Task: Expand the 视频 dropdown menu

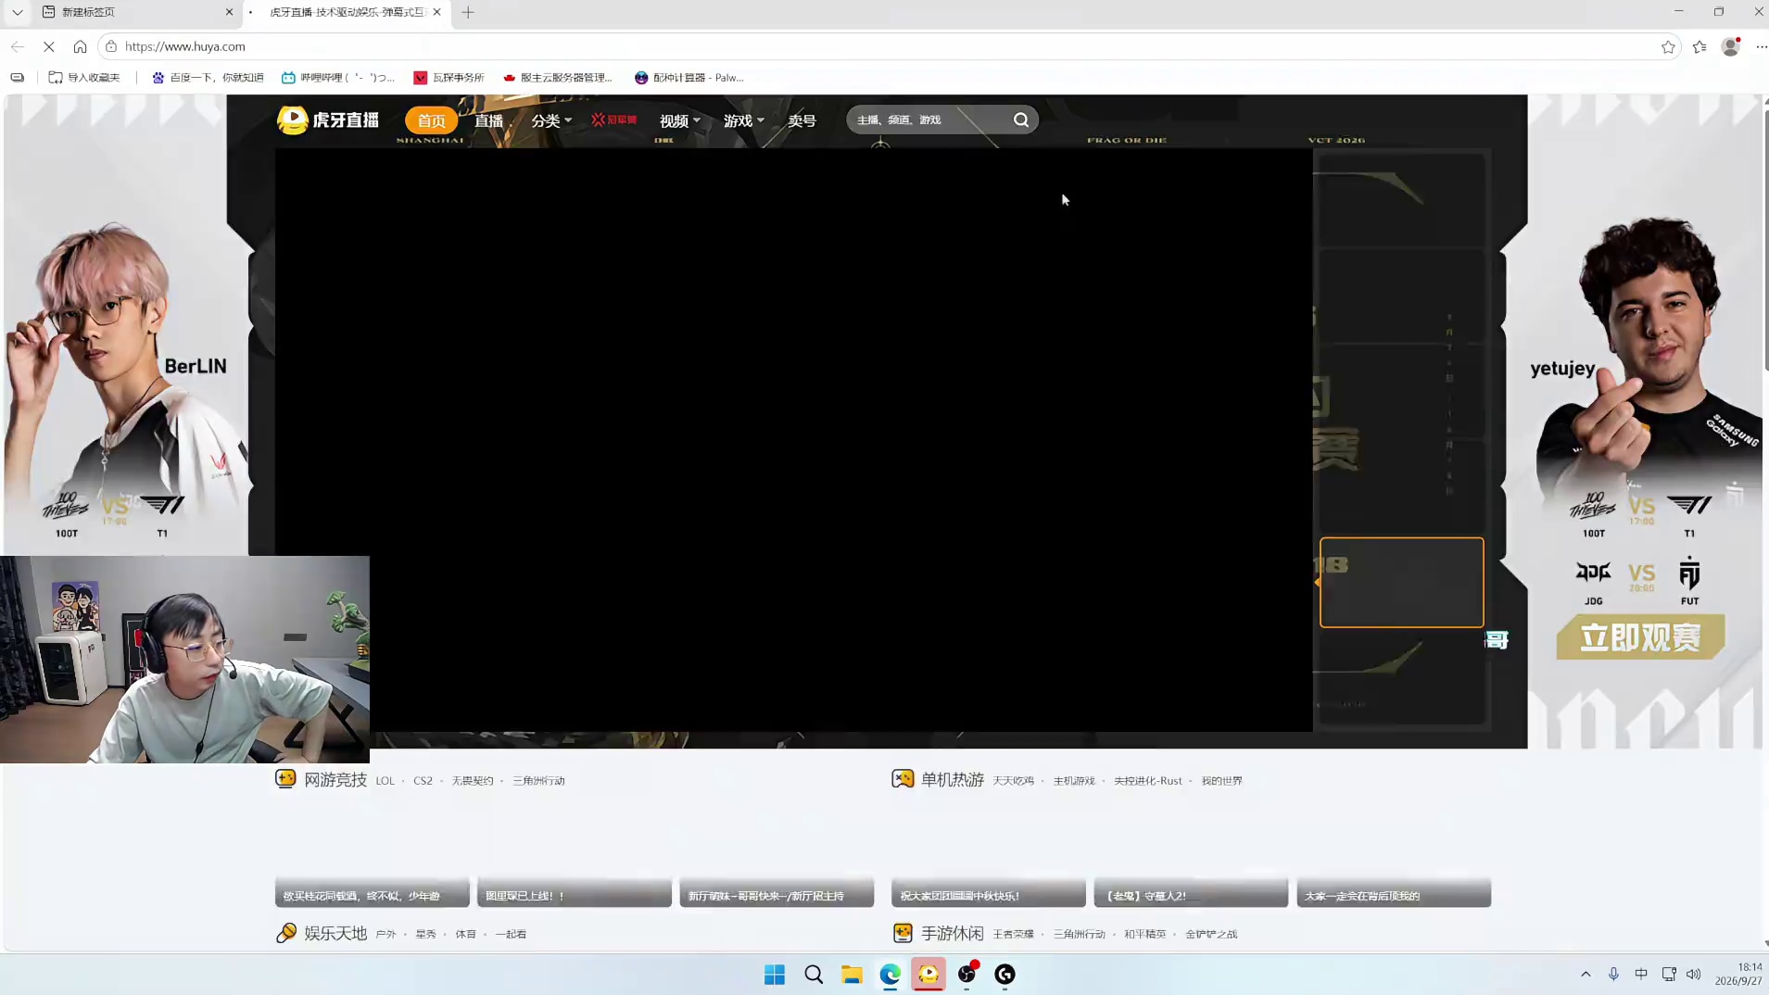Action: (679, 120)
